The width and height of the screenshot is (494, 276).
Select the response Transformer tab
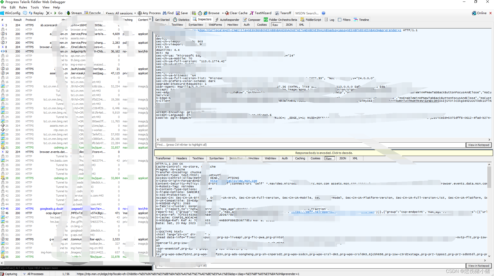[x=163, y=159]
